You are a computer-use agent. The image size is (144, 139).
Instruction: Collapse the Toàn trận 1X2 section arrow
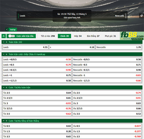4,42
